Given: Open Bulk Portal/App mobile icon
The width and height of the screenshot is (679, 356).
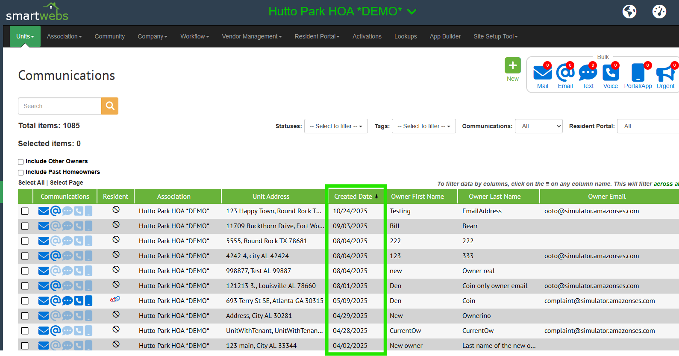Looking at the screenshot, I should tap(638, 73).
